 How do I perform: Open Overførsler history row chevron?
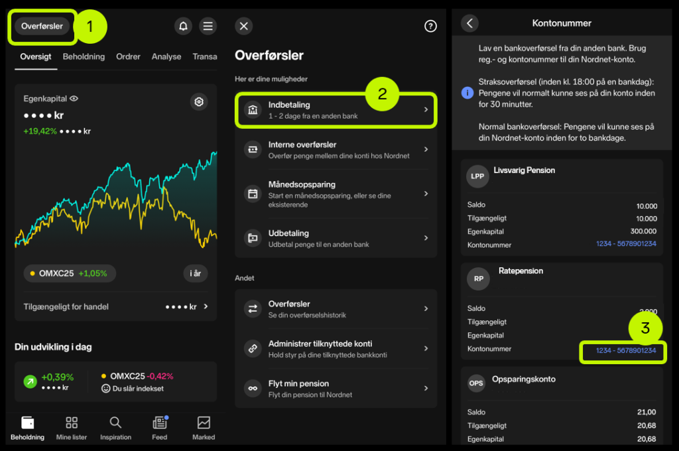pos(426,308)
